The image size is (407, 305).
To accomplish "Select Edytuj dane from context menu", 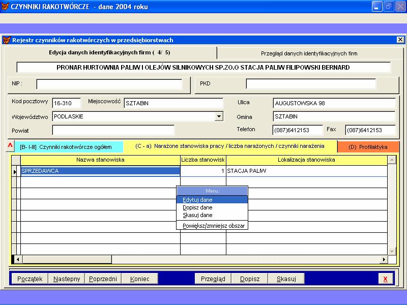I will coord(212,200).
